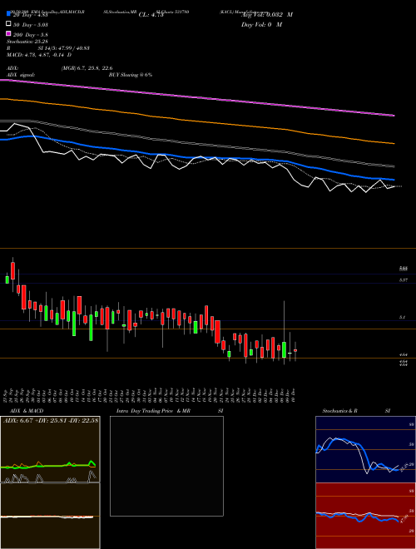The height and width of the screenshot is (549, 416).
Task: Click the red RSI chart panel
Action: coord(365,516)
